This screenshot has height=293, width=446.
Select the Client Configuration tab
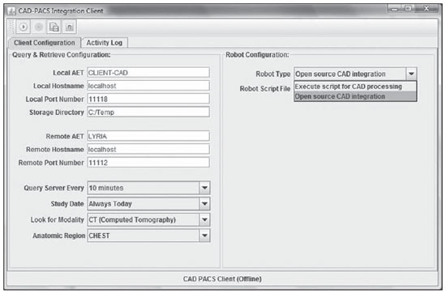45,43
